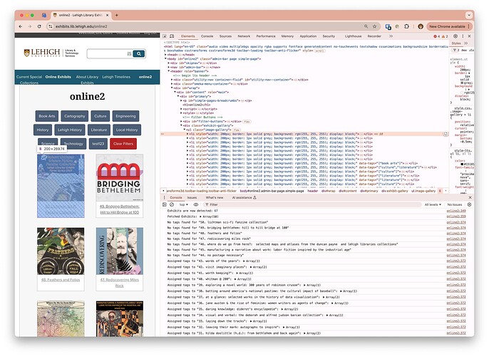Reload the page in Chrome
The height and width of the screenshot is (356, 489).
39,26
